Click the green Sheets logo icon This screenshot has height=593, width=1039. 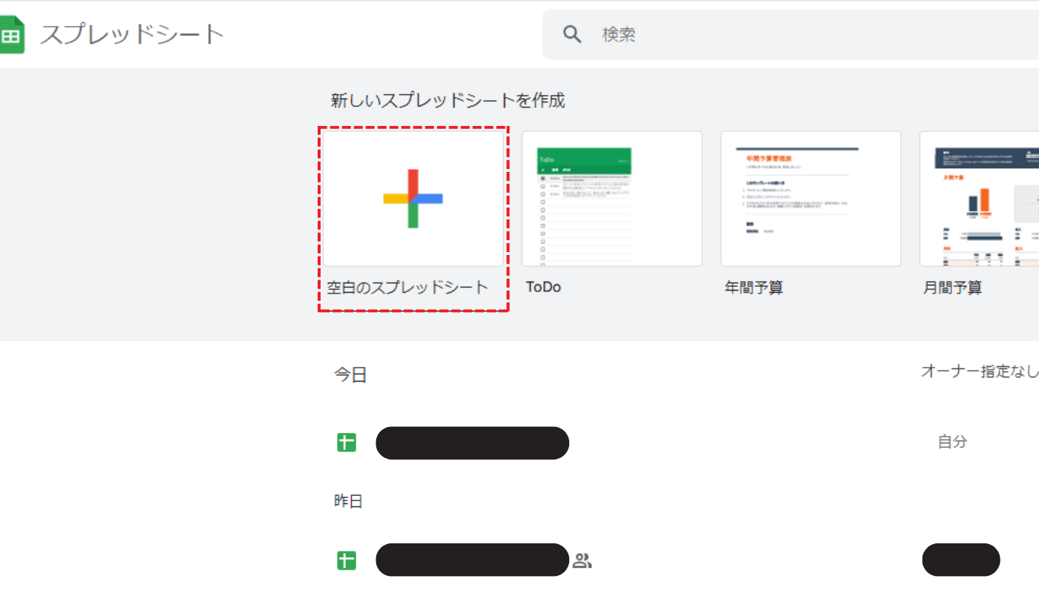11,35
